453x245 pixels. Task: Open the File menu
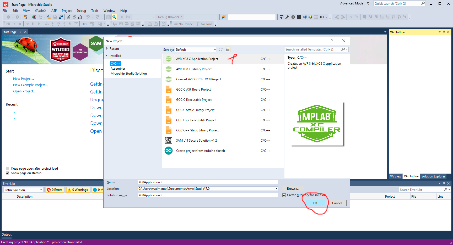[5, 11]
